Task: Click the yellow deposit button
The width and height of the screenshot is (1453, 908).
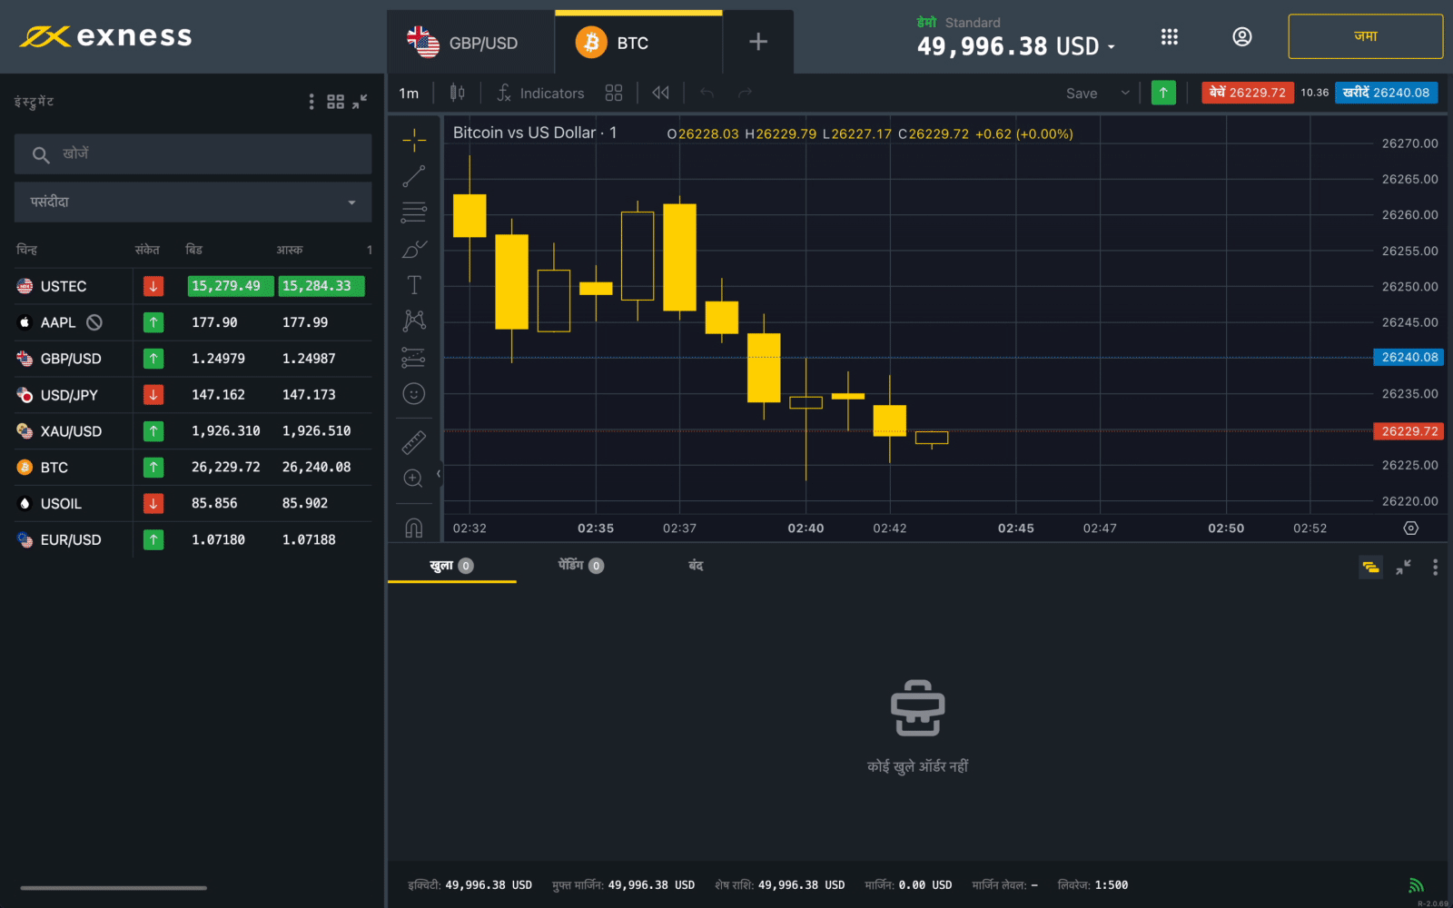Action: coord(1365,36)
